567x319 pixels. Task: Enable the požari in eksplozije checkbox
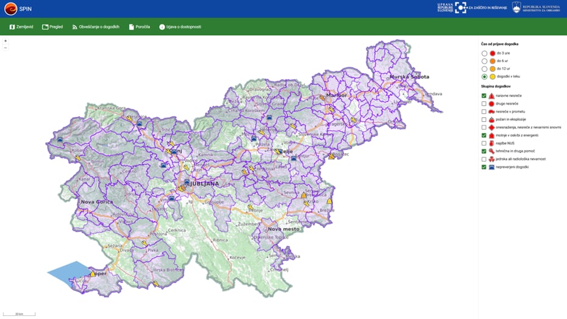click(x=484, y=120)
